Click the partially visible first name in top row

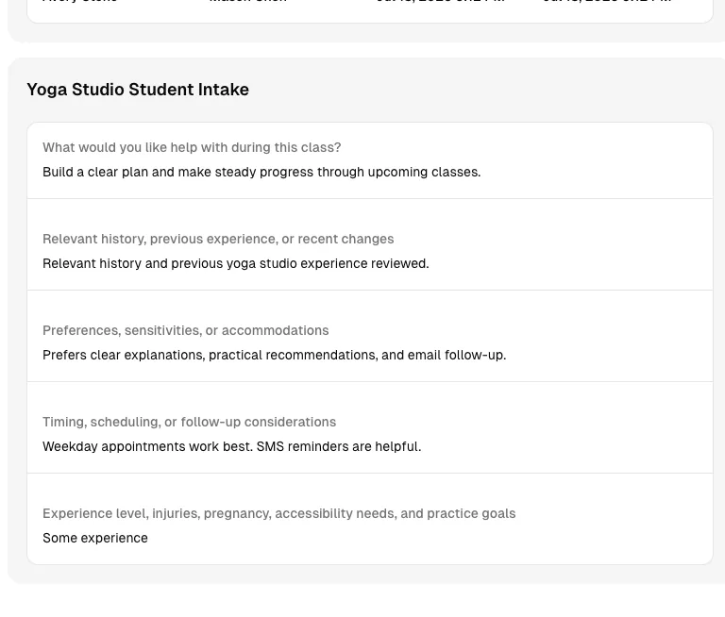point(79,1)
